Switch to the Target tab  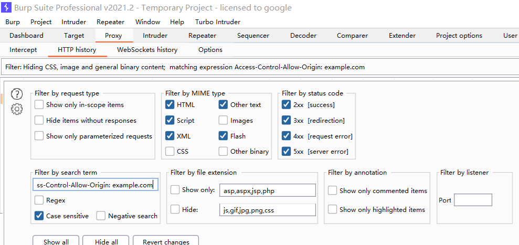click(x=74, y=36)
